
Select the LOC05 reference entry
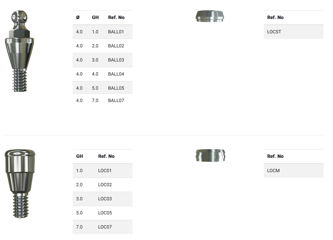coord(105,213)
